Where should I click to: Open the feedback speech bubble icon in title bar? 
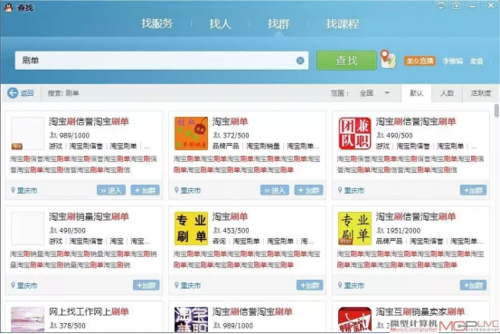(x=441, y=5)
